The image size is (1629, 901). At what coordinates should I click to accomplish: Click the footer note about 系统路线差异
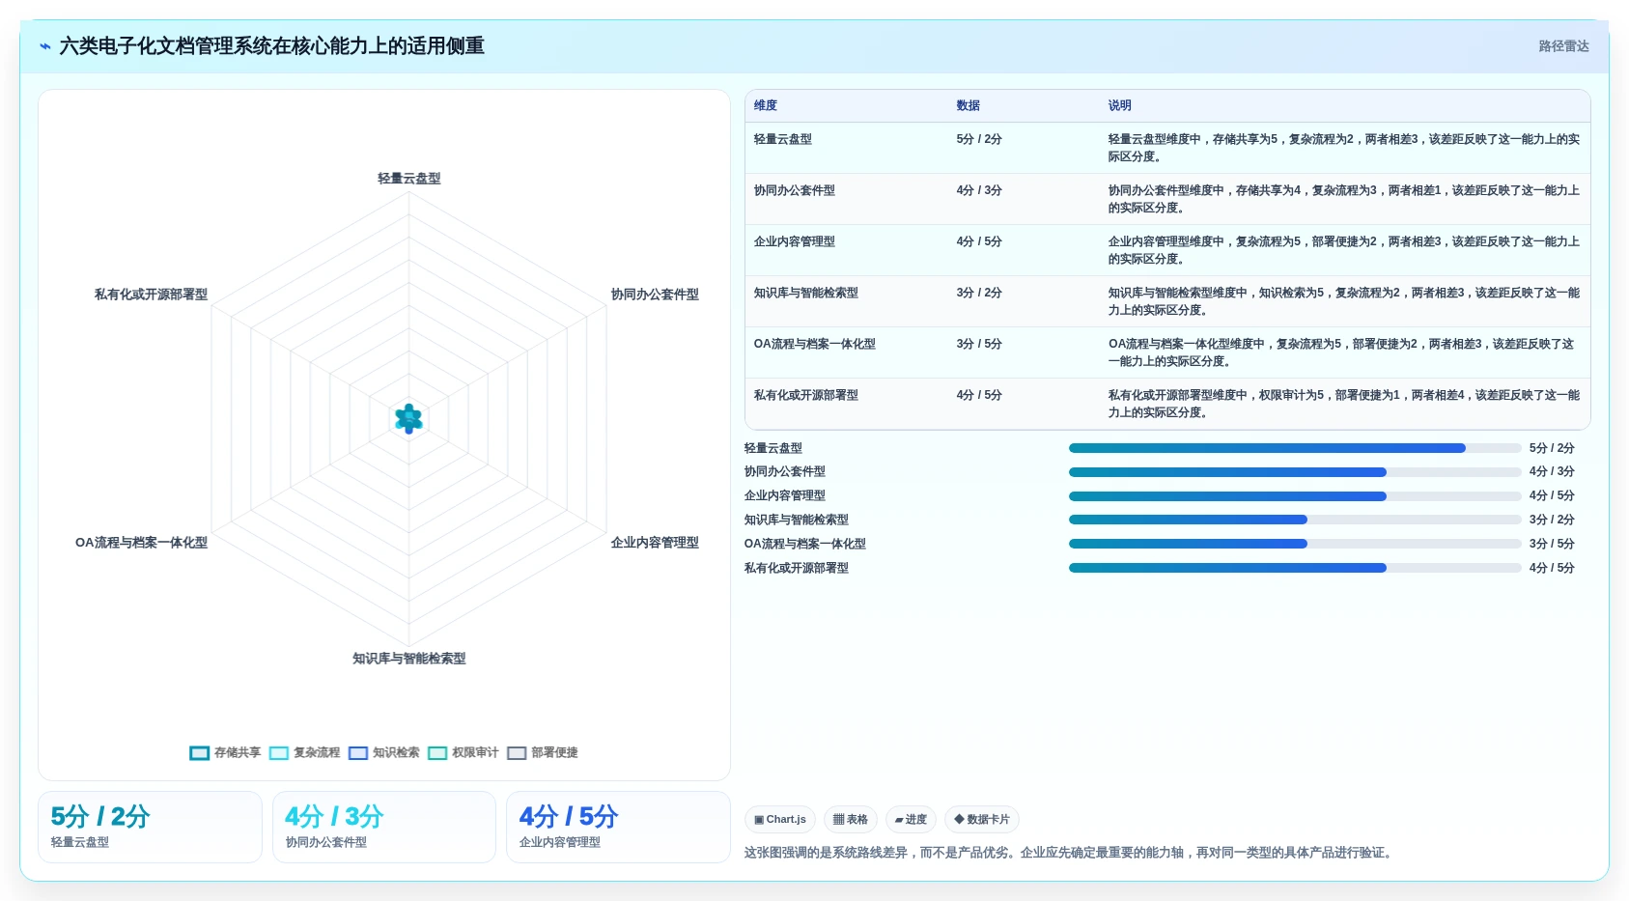[x=1070, y=853]
